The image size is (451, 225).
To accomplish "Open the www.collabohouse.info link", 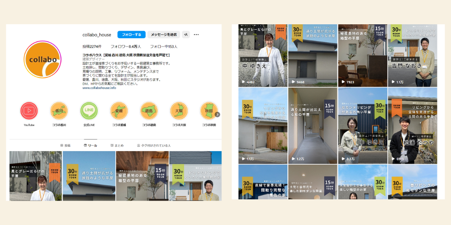I will tap(99, 88).
